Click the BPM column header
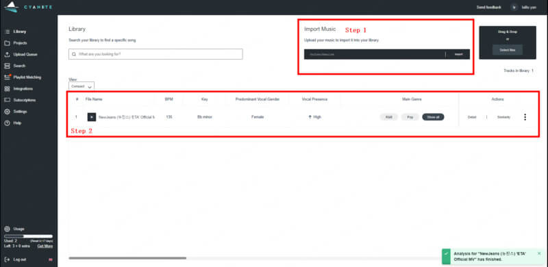The width and height of the screenshot is (548, 267). pyautogui.click(x=169, y=99)
